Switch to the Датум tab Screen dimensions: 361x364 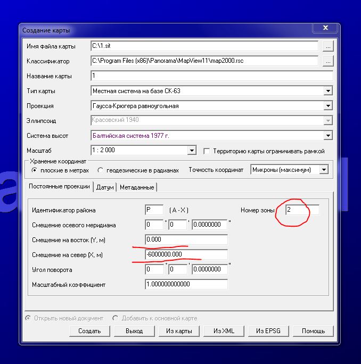coord(105,187)
